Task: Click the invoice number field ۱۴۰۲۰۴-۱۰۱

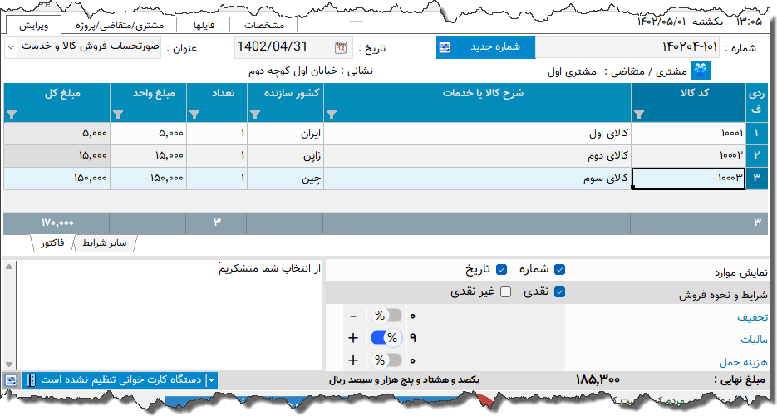Action: point(627,47)
